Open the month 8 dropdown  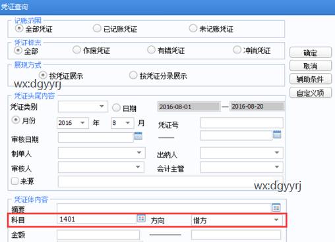pyautogui.click(x=128, y=123)
